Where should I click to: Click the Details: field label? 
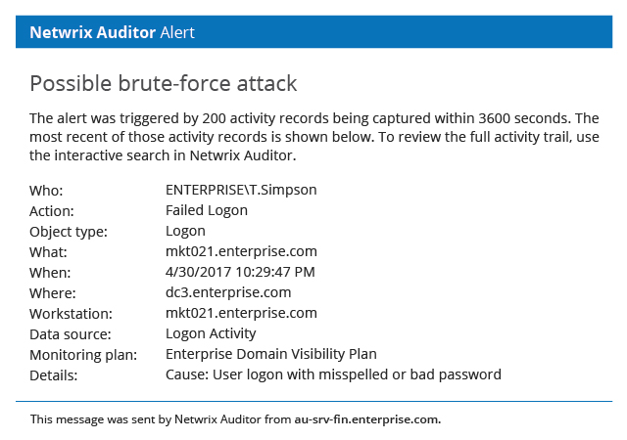(x=53, y=375)
